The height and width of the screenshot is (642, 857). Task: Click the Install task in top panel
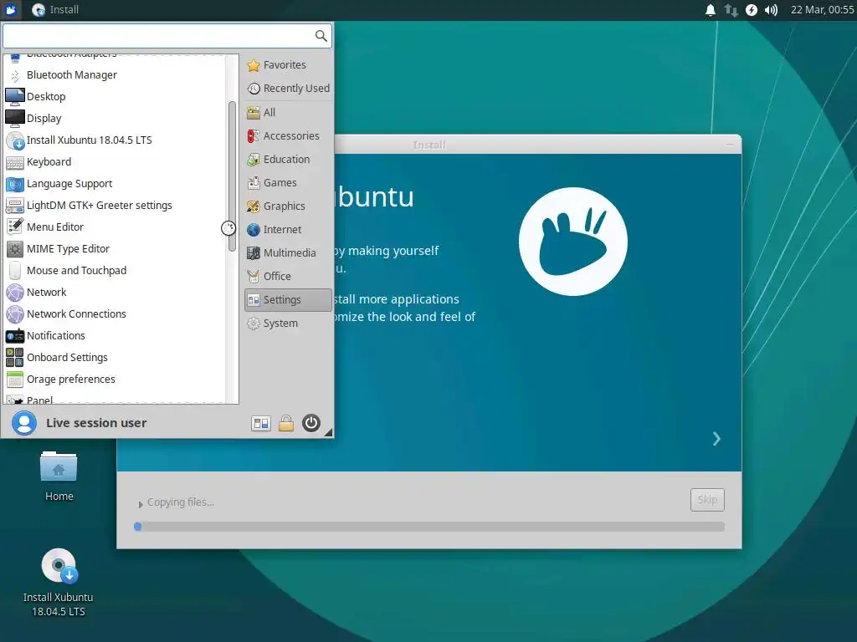[x=55, y=10]
